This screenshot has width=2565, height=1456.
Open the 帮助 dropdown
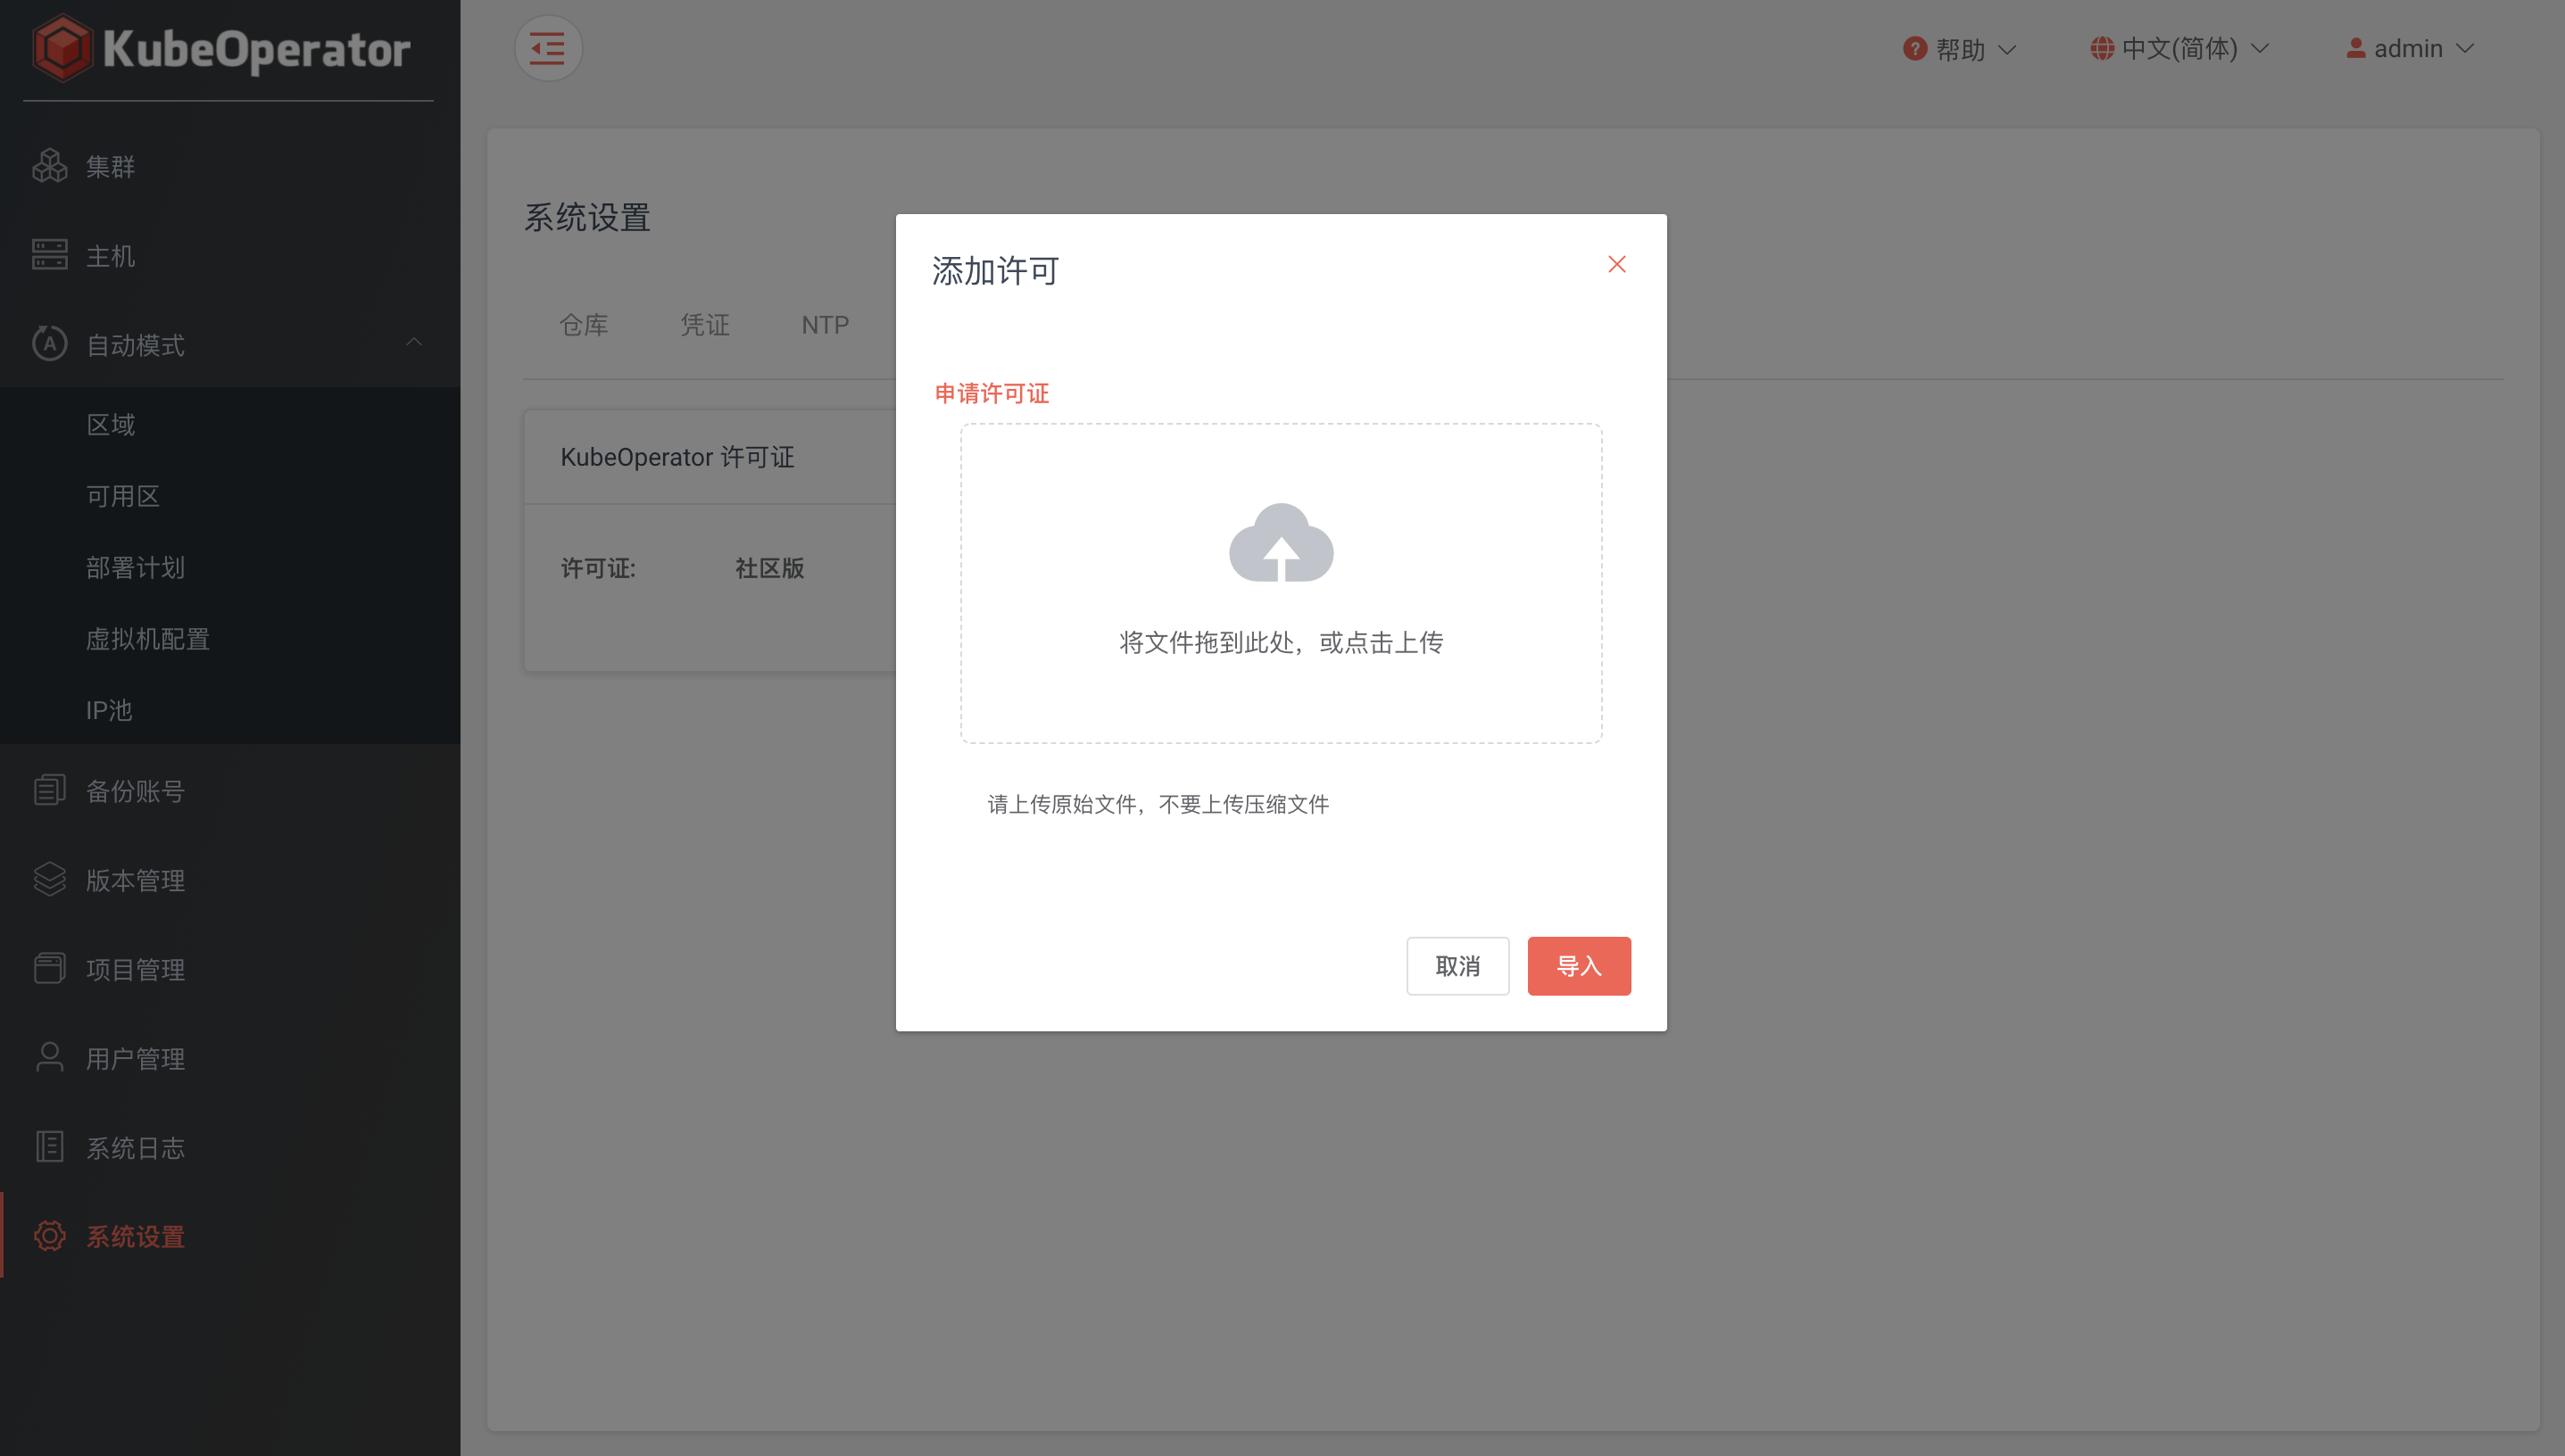pyautogui.click(x=1959, y=48)
